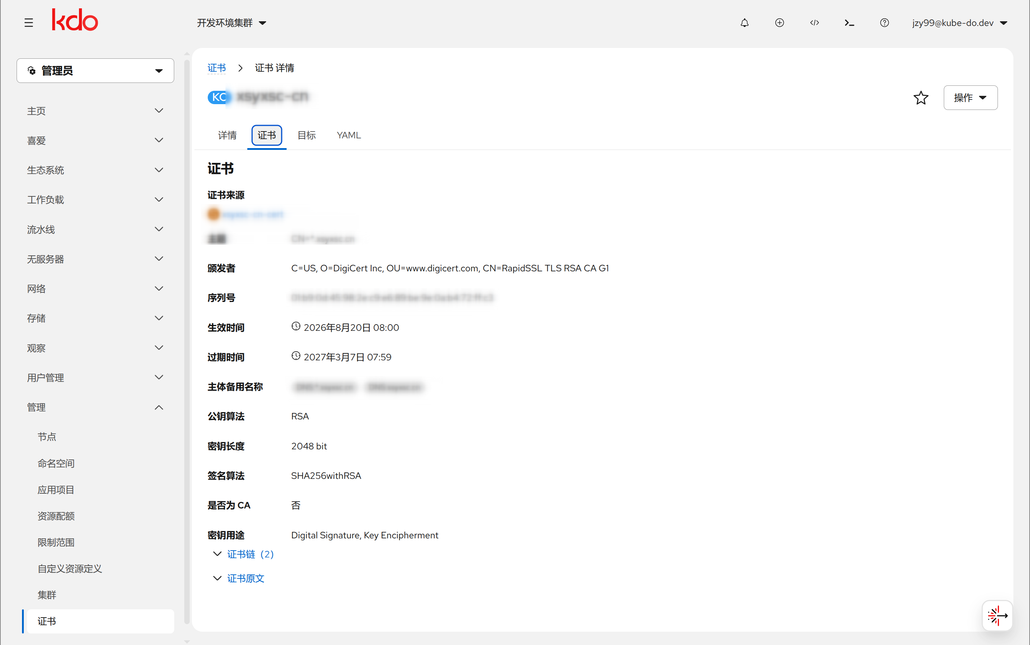Launch the terminal console icon

coord(849,23)
